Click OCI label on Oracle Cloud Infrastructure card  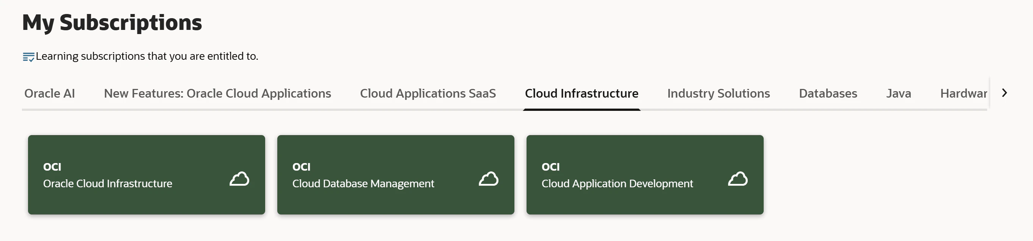pyautogui.click(x=52, y=166)
